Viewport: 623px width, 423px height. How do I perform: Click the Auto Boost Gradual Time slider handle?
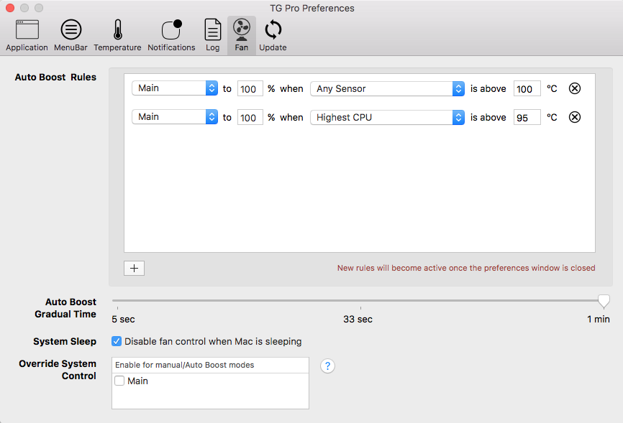click(604, 301)
